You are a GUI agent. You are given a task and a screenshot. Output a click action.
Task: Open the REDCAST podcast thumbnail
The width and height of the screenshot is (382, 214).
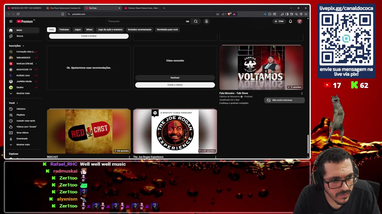pos(89,131)
